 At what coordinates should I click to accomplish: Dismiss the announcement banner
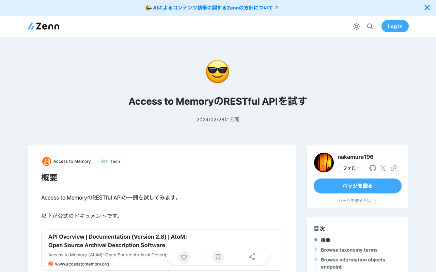tap(427, 7)
